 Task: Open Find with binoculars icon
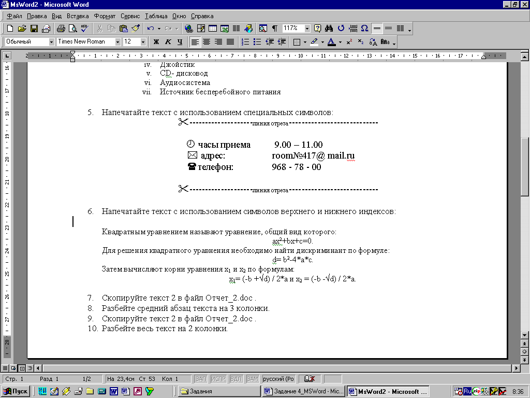(x=329, y=29)
